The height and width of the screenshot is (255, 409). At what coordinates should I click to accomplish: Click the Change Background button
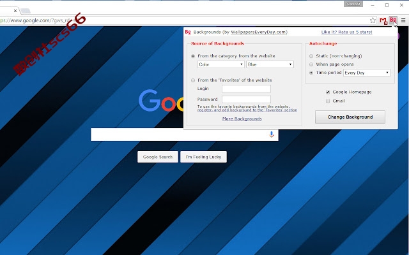pos(350,117)
